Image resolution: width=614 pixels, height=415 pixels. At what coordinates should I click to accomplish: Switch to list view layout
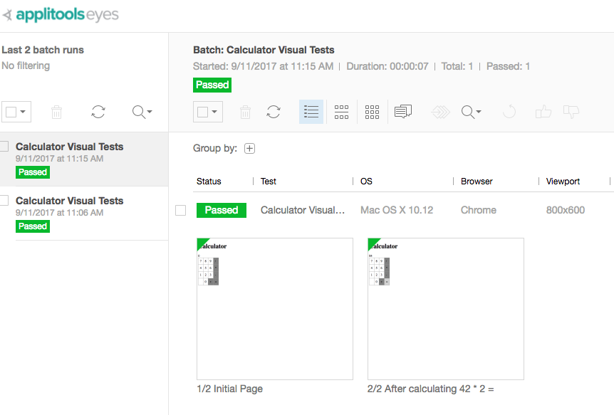click(x=311, y=112)
